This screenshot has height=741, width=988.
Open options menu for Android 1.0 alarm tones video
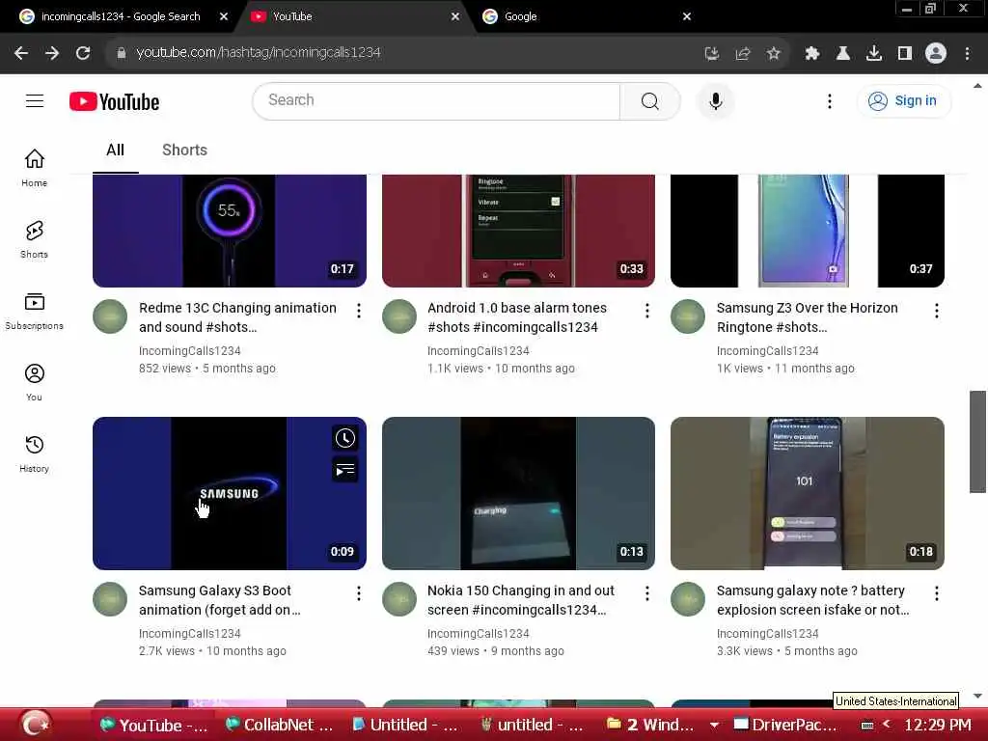tap(647, 311)
